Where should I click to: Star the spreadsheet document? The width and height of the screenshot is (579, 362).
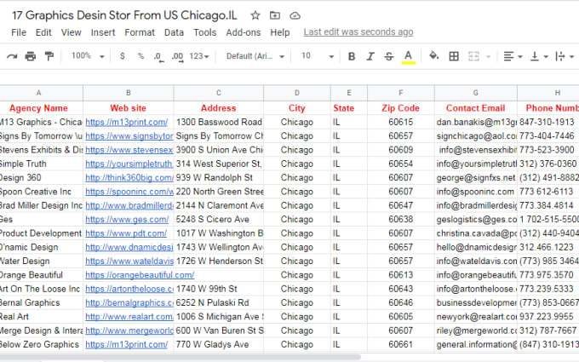click(255, 15)
